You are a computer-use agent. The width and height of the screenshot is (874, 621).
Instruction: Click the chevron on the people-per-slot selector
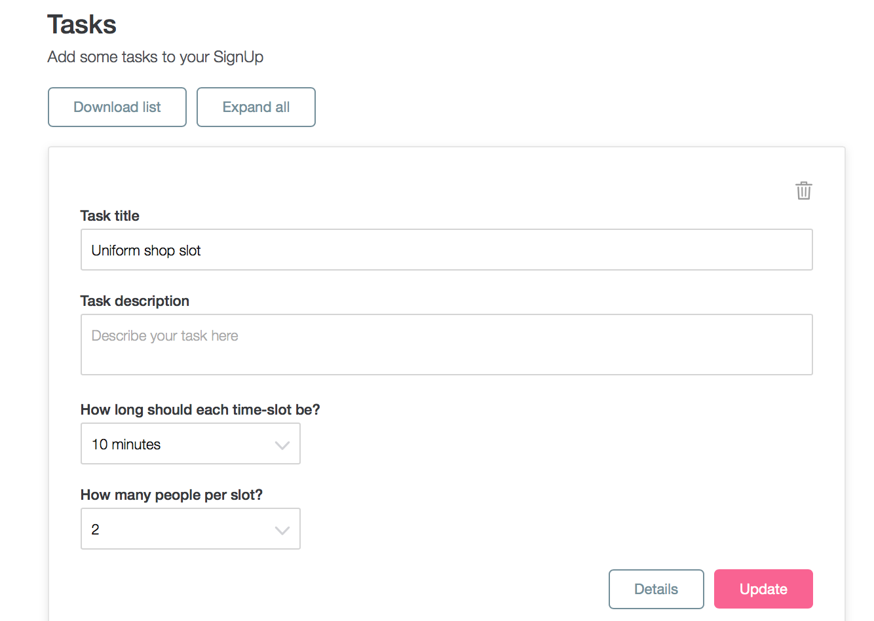tap(282, 529)
